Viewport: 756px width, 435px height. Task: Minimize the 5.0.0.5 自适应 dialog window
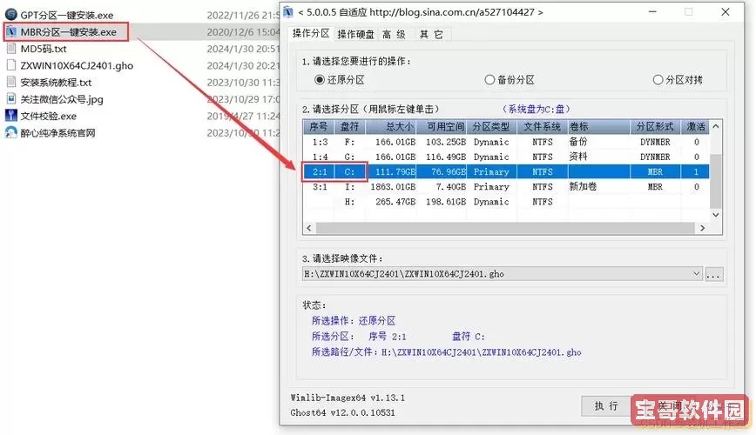652,12
